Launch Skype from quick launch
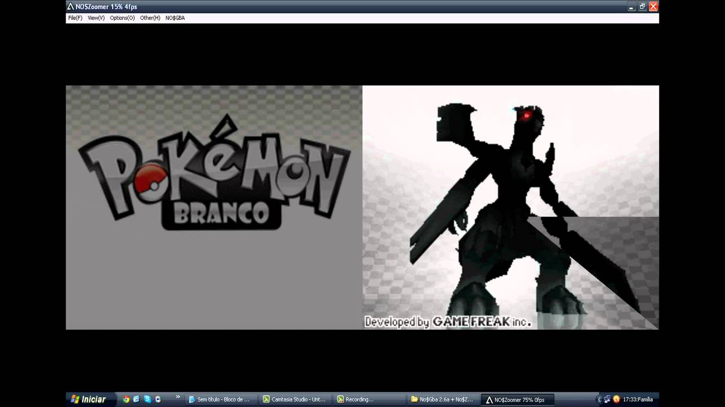The height and width of the screenshot is (407, 725). (147, 399)
